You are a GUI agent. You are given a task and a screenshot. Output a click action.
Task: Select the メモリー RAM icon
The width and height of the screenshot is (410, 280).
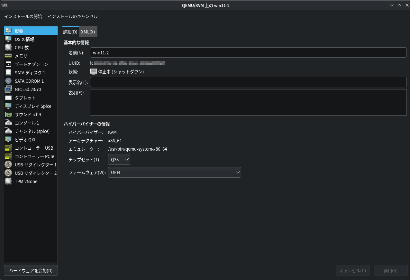point(8,56)
